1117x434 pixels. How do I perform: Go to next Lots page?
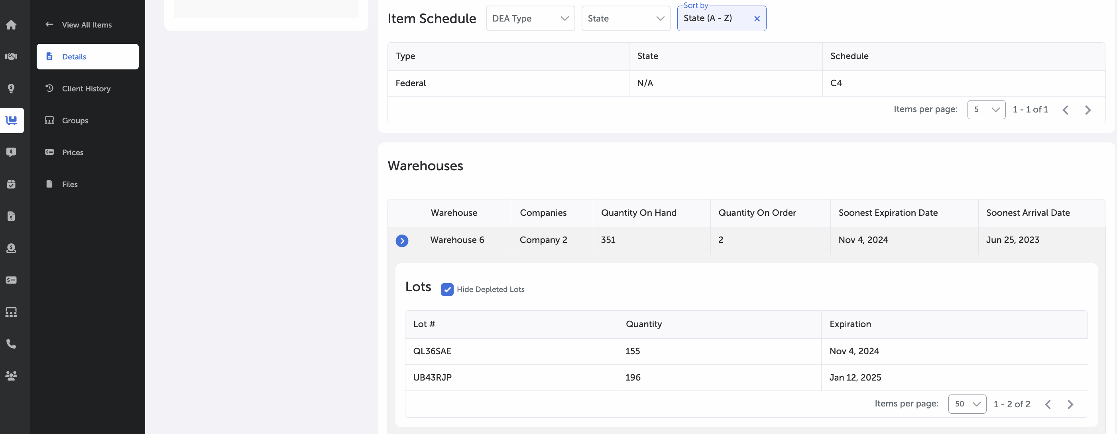[1070, 404]
